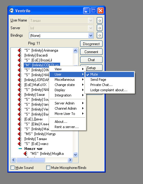Highlight the User menu item

tap(67, 74)
